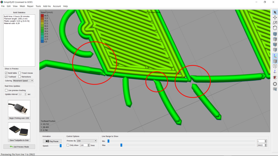Select the scale models tool

click(x=275, y=23)
